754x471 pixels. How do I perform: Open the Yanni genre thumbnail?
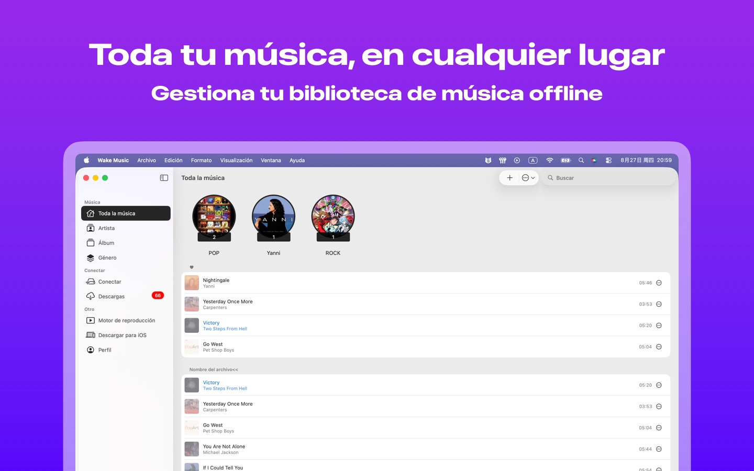[273, 217]
